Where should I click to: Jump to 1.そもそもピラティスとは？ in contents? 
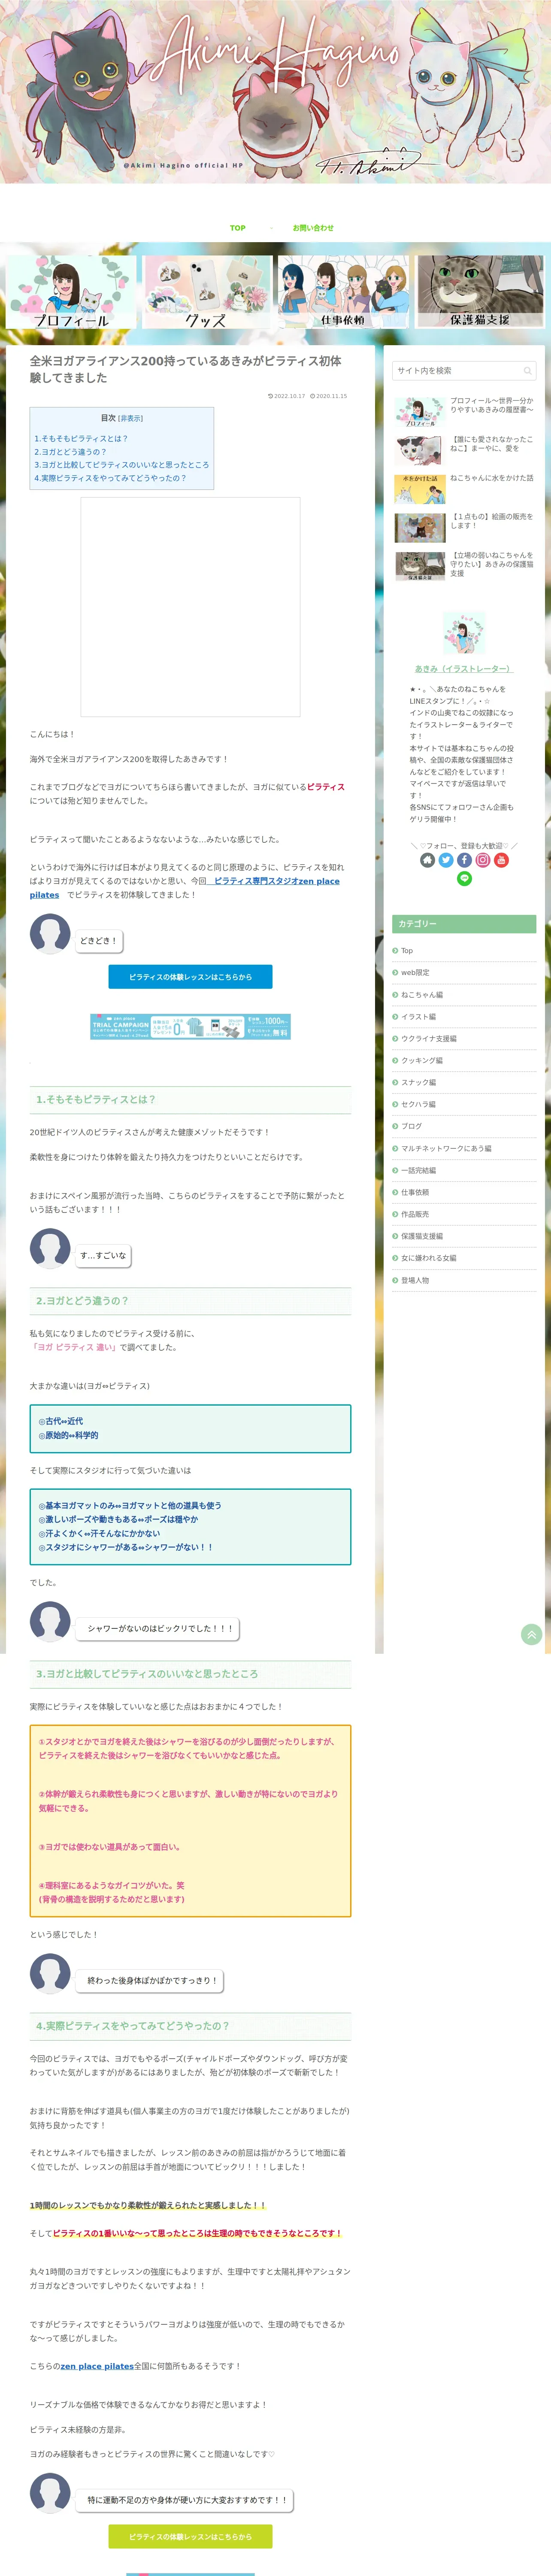point(81,439)
